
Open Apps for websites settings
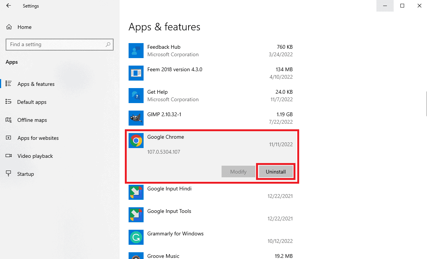[38, 138]
